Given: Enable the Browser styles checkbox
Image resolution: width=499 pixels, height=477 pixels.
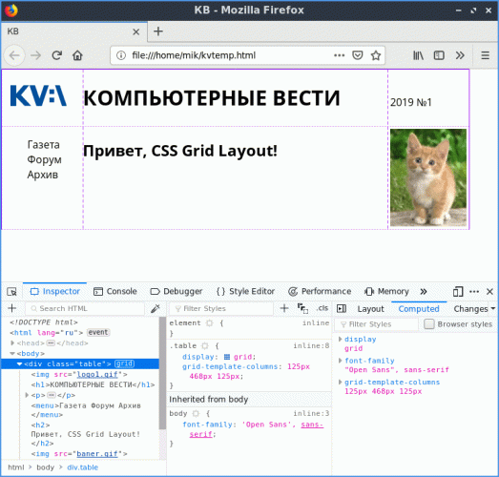Looking at the screenshot, I should (x=429, y=324).
